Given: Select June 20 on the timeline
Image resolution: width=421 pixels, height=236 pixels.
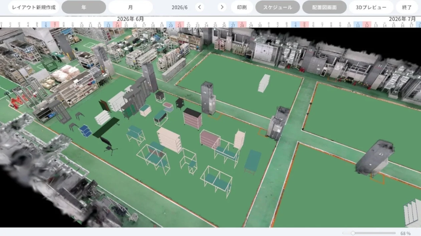Looking at the screenshot, I should point(171,25).
